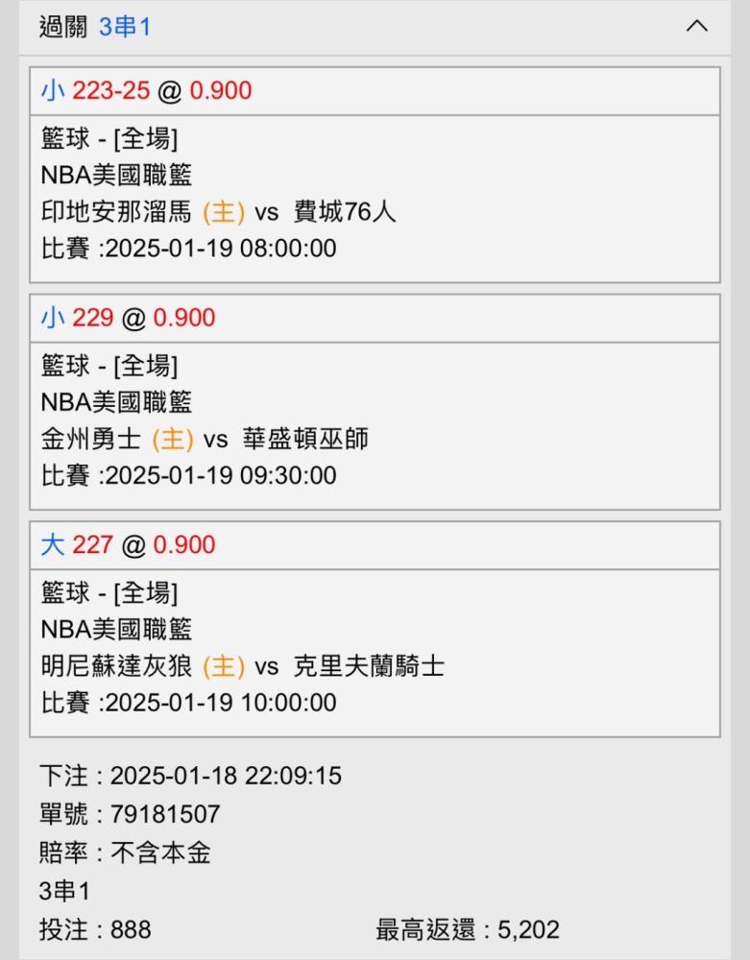Screen dimensions: 750x960
Task: Click NBA美國職籃 in the second bet card
Action: click(x=116, y=402)
